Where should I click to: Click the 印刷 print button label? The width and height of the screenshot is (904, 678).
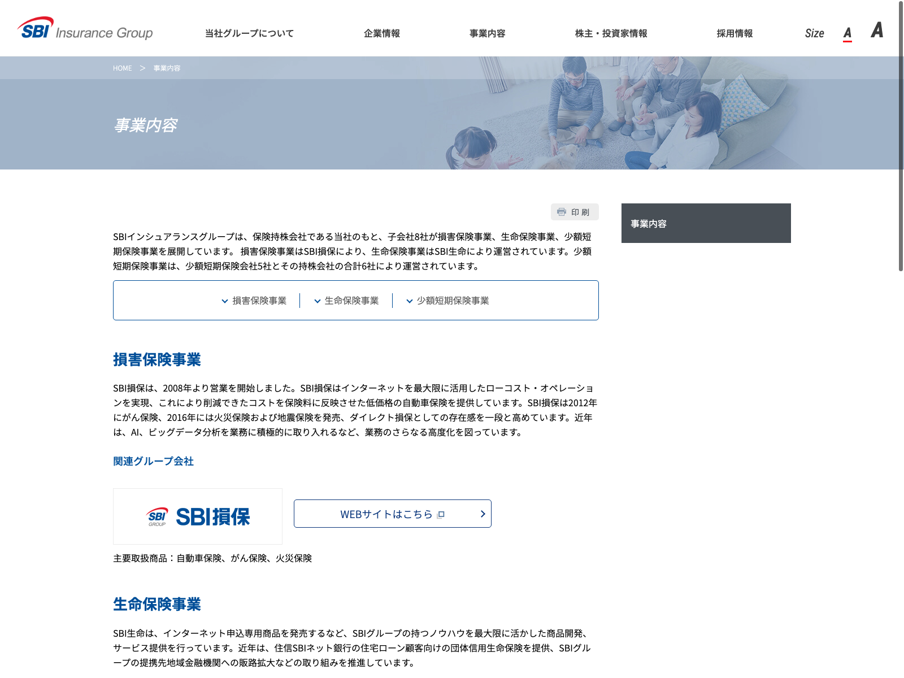[580, 212]
